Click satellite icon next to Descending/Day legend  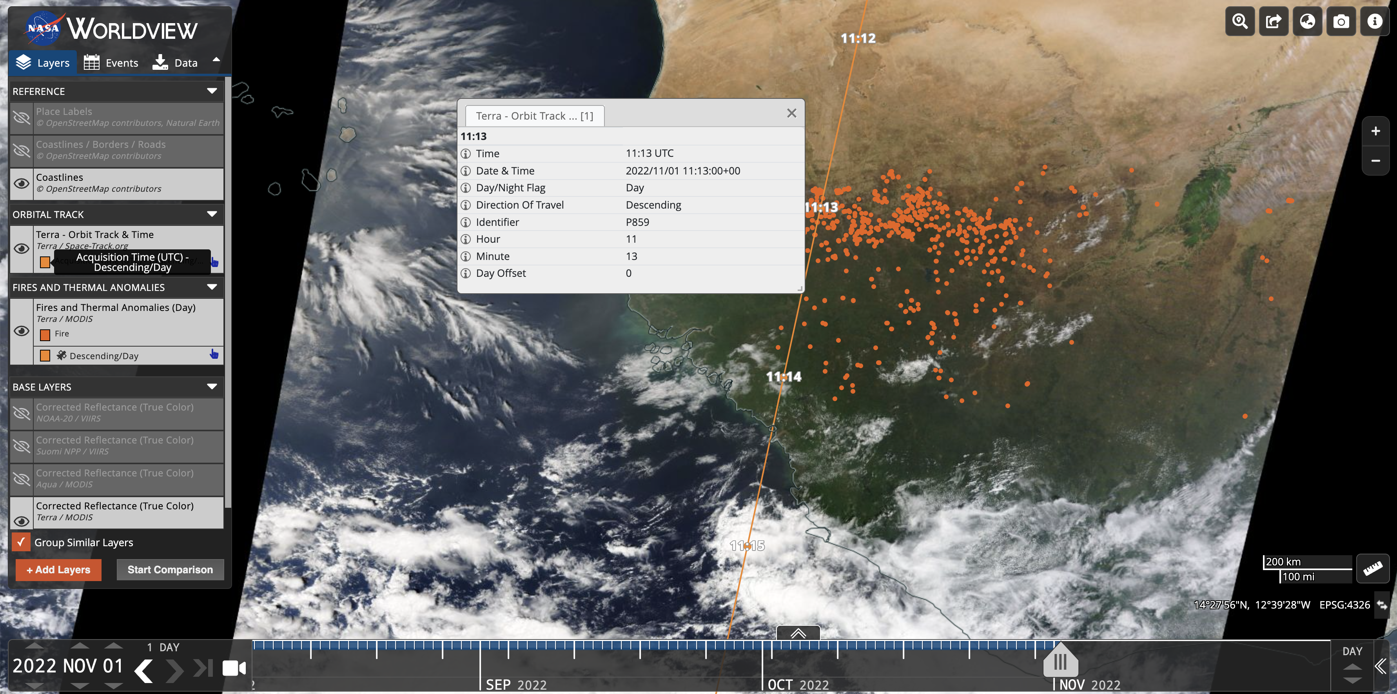pos(61,355)
